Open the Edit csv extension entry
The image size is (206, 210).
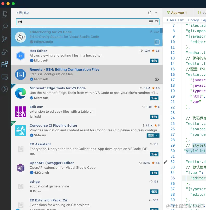pyautogui.click(x=87, y=112)
